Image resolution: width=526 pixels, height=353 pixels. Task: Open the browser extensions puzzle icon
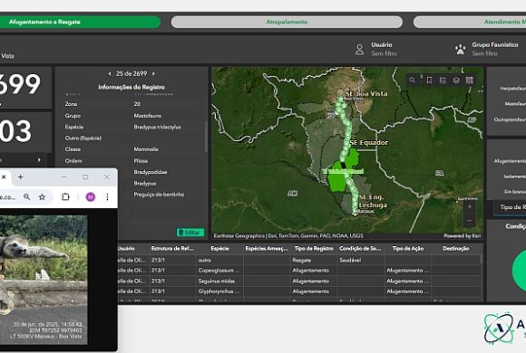click(65, 197)
